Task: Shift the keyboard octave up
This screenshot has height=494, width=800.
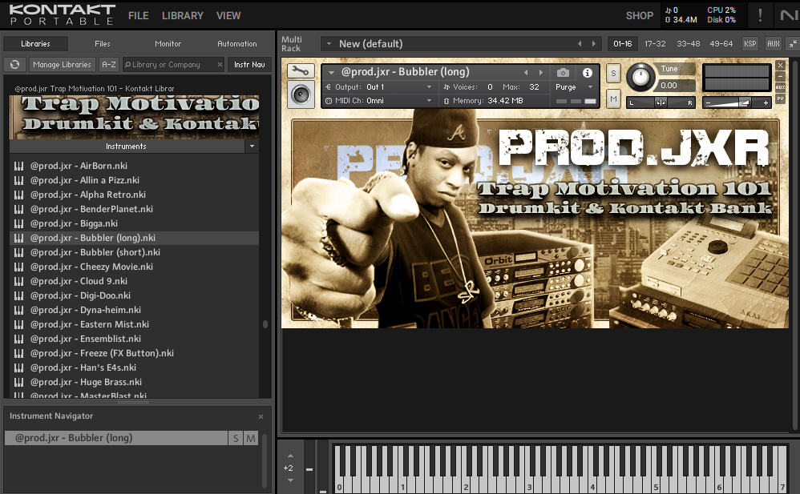Action: pyautogui.click(x=290, y=456)
